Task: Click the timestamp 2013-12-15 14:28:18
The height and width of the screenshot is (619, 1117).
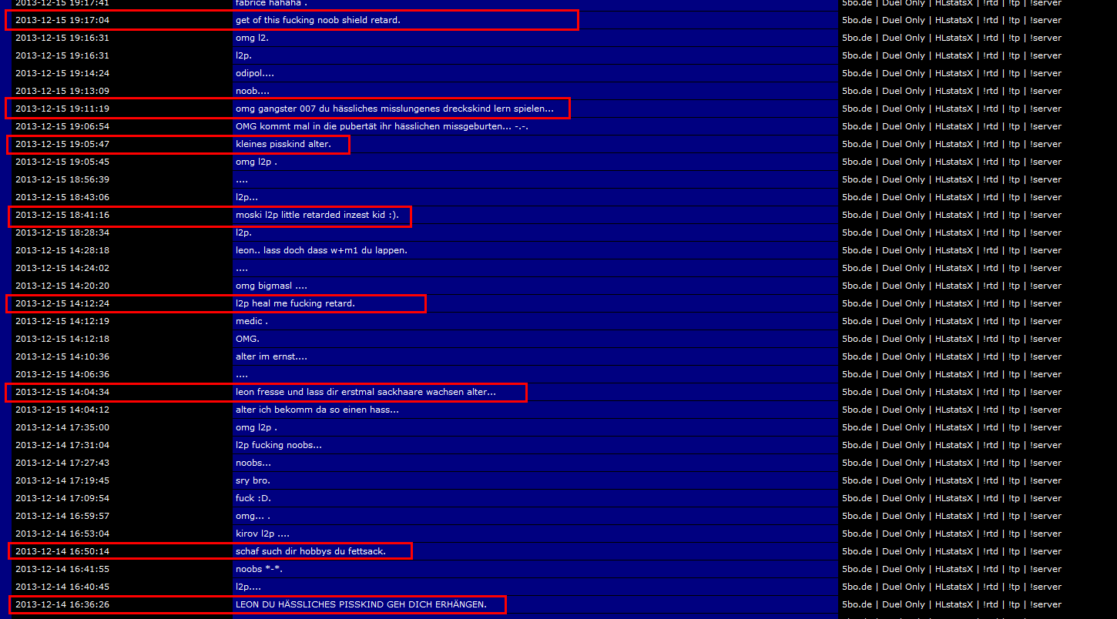Action: coord(62,250)
